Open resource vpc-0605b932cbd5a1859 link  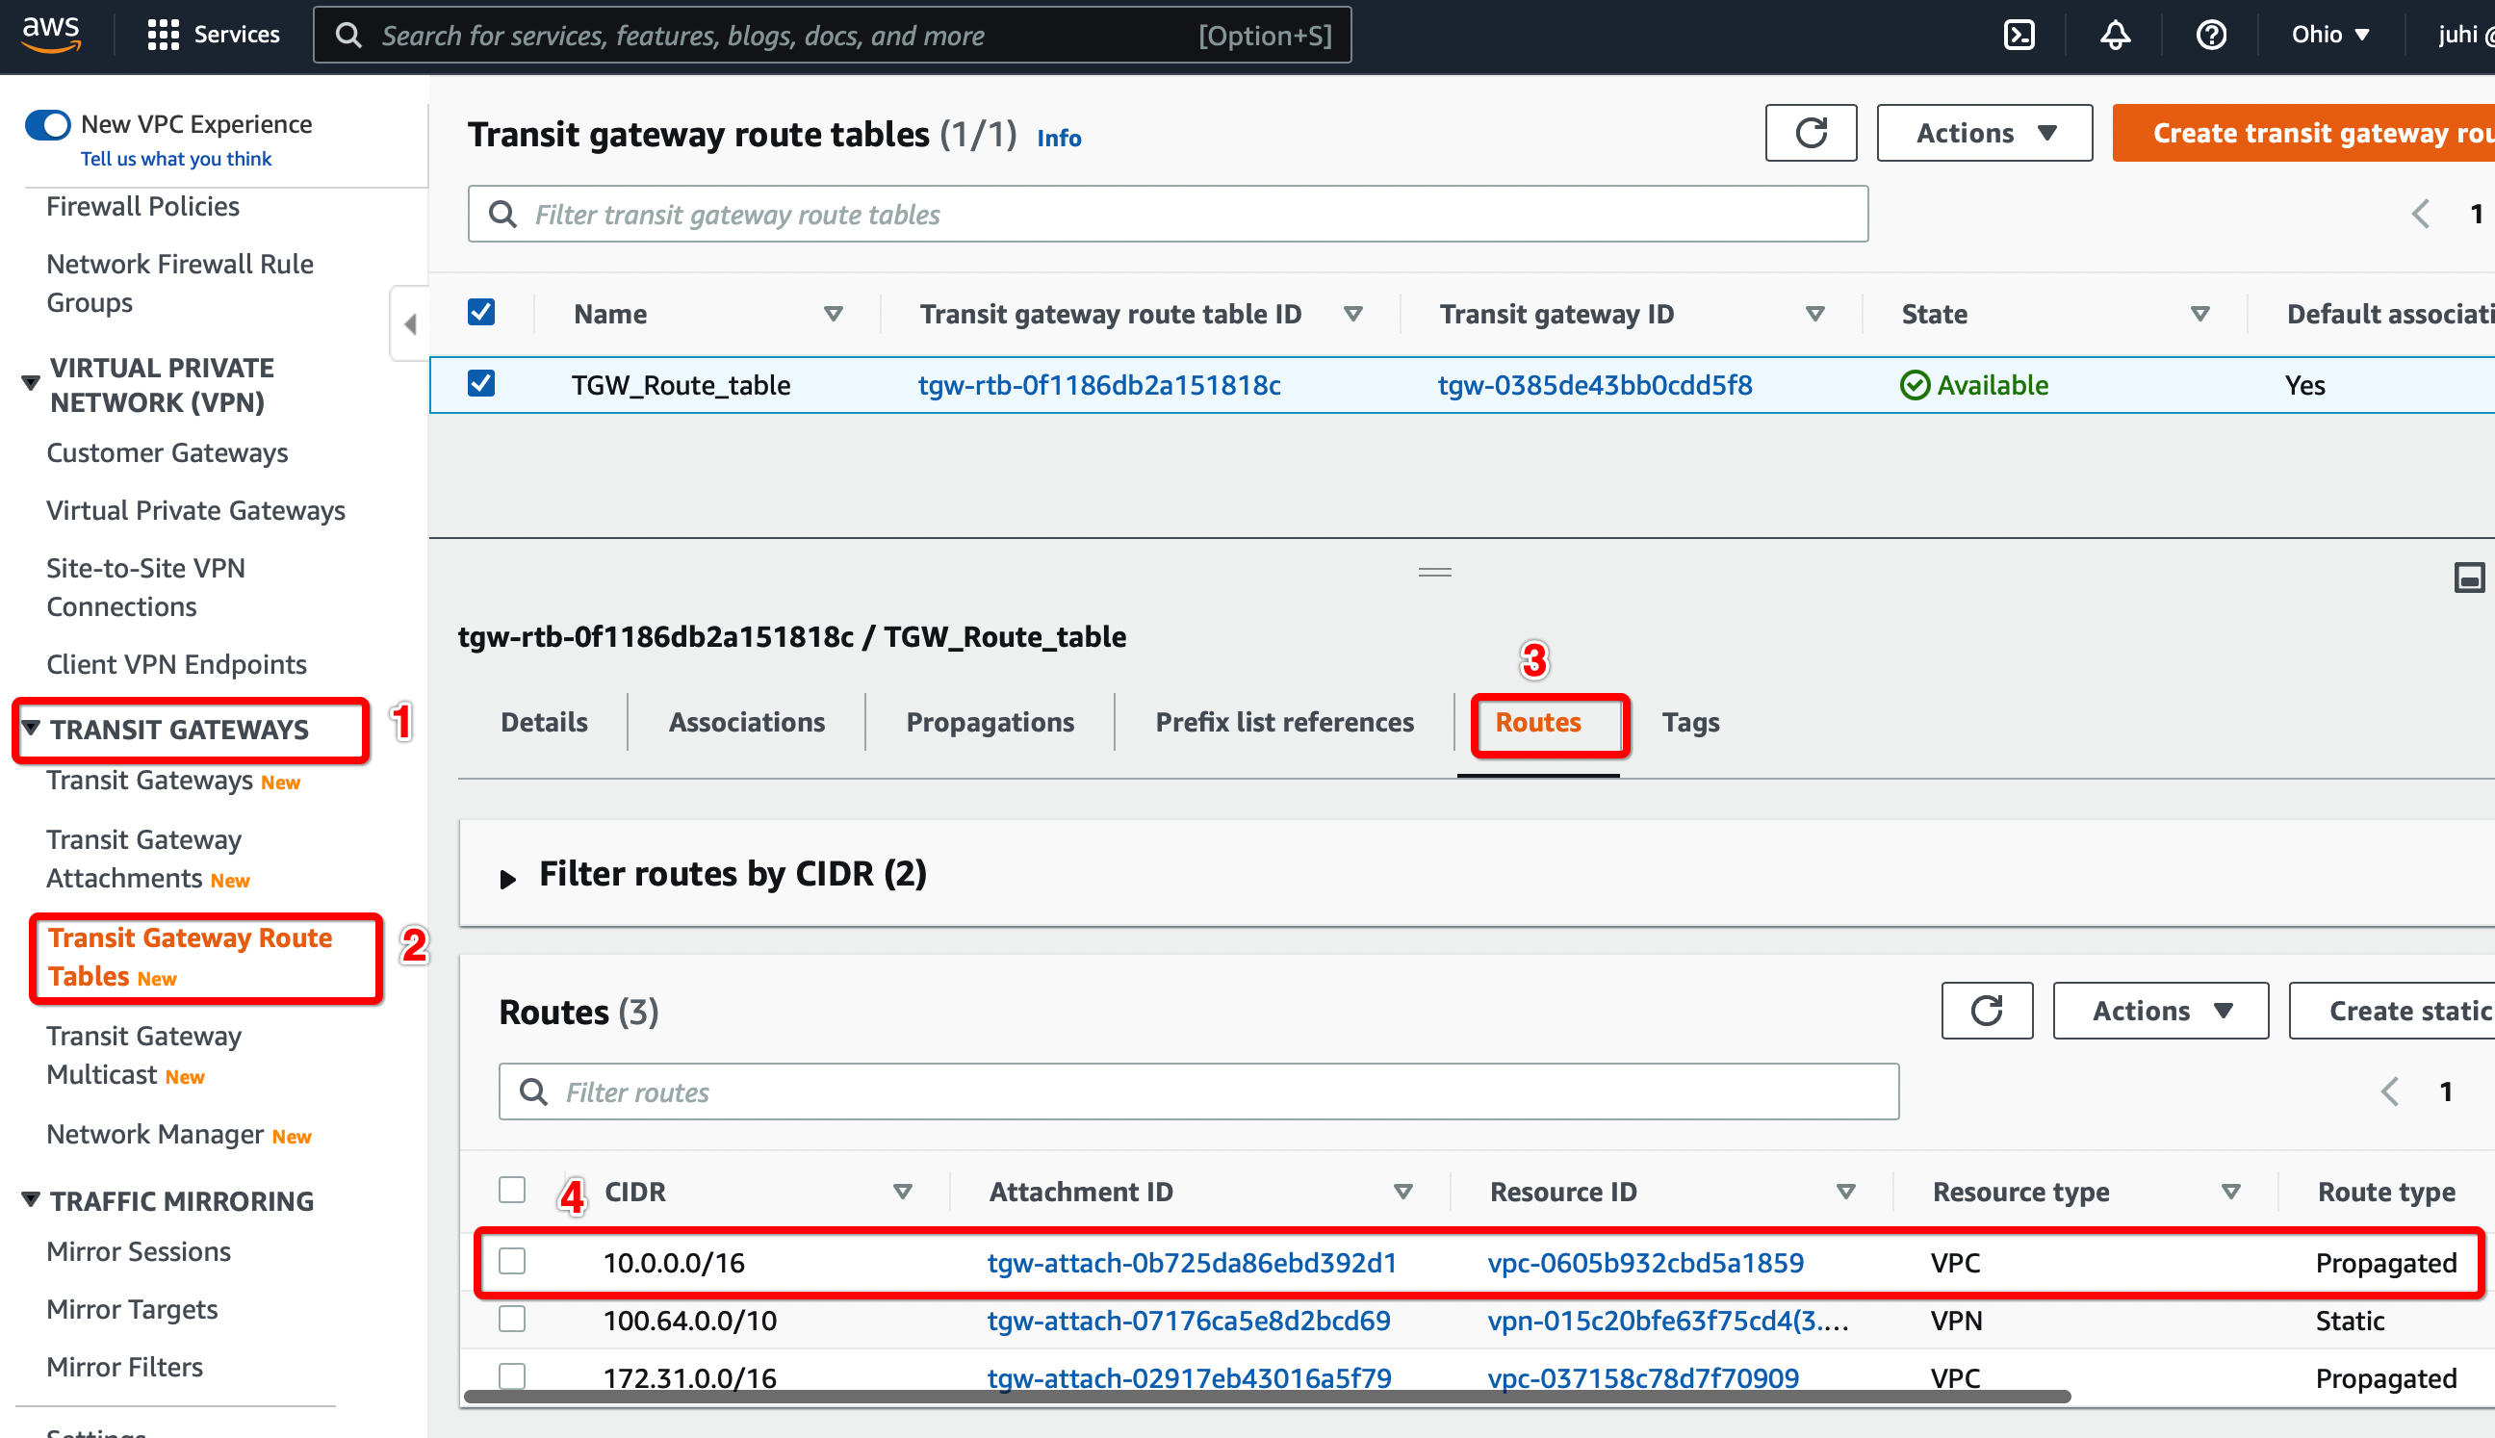pos(1646,1262)
